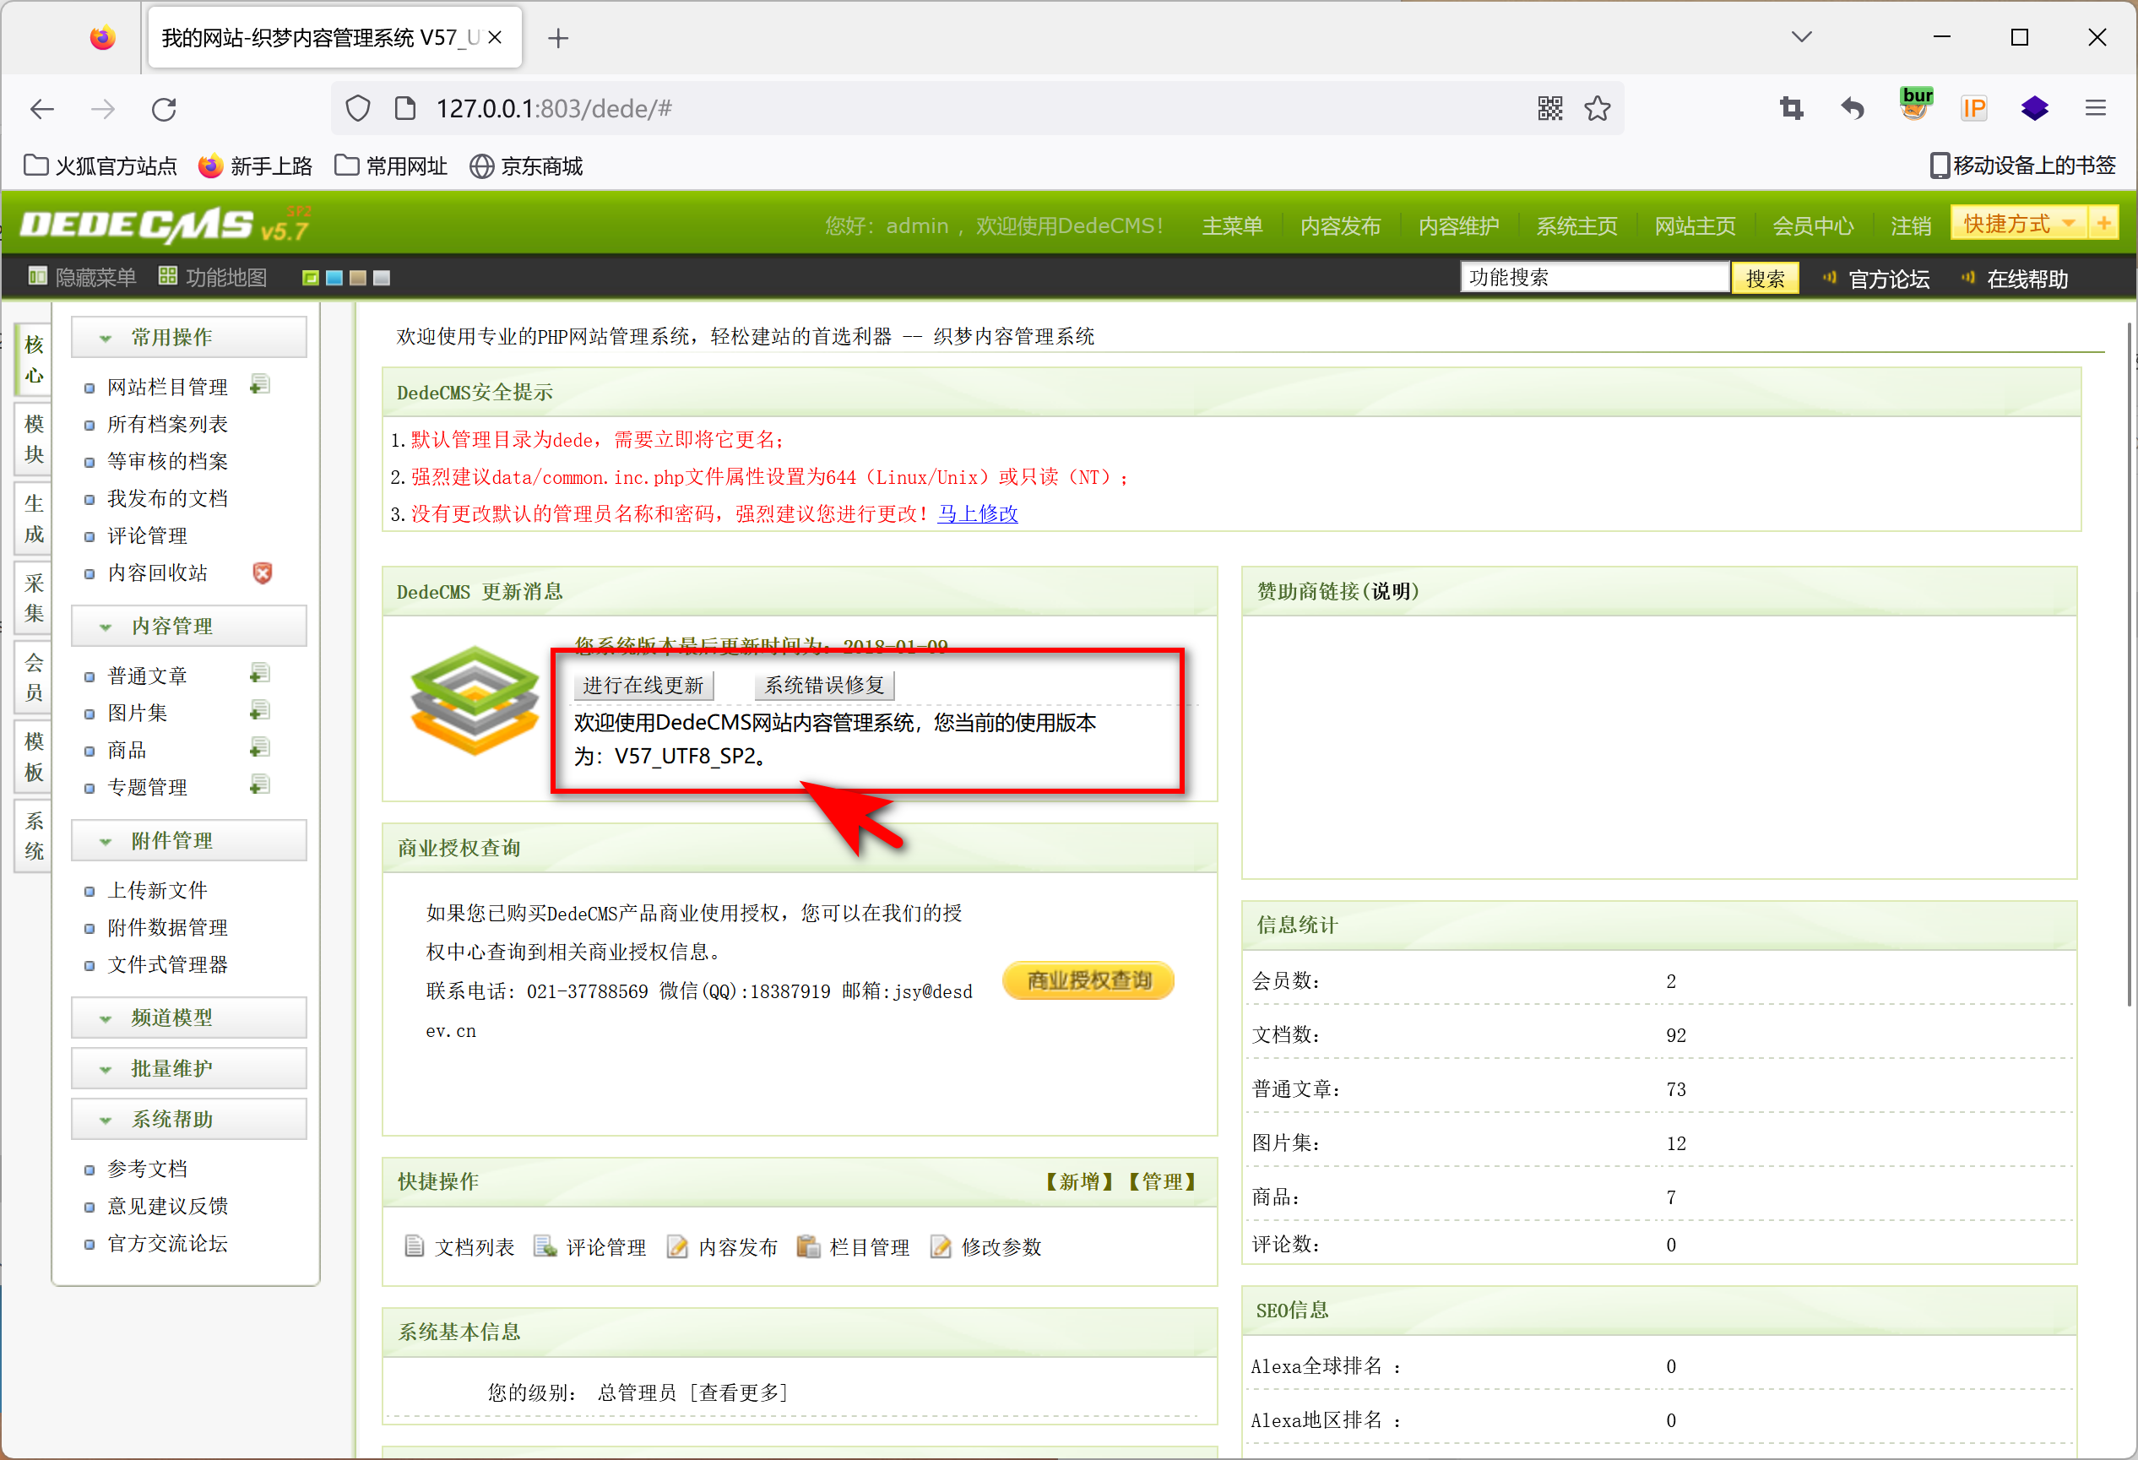Open the Burp extension icon in toolbar
Screen dimensions: 2138x1460
pos(1915,106)
